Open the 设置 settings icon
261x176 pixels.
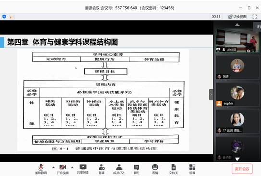pyautogui.click(x=192, y=169)
